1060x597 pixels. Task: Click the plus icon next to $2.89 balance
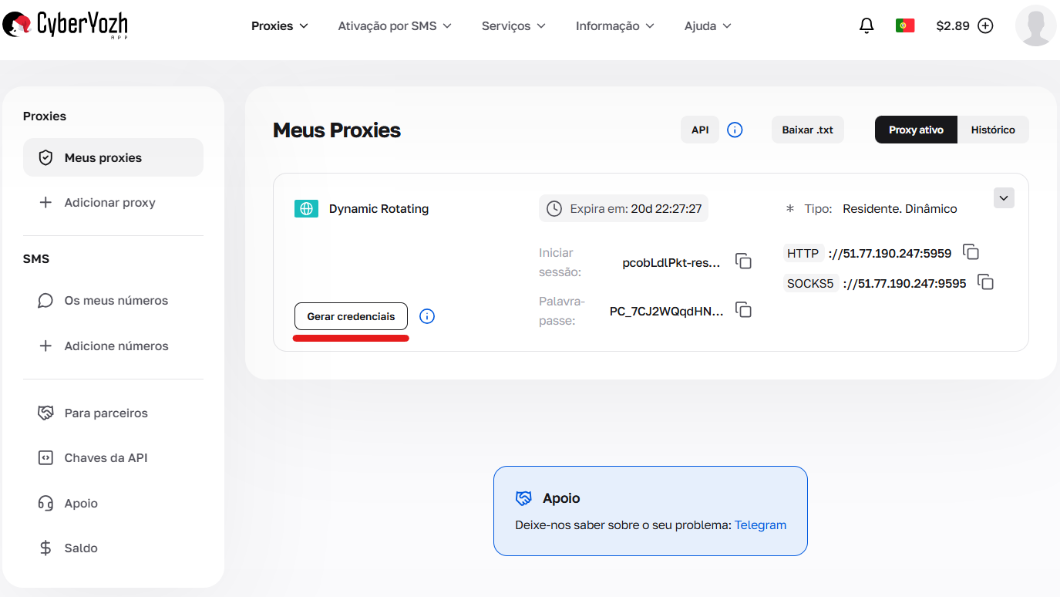[985, 25]
